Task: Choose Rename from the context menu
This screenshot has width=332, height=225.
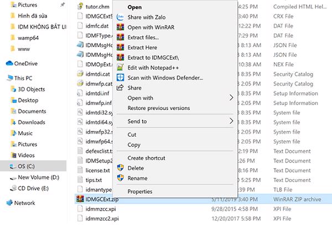Action: point(137,178)
